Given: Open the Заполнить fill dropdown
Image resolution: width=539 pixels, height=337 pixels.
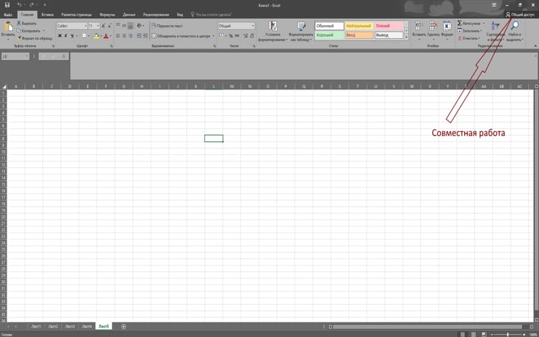Looking at the screenshot, I should point(470,31).
